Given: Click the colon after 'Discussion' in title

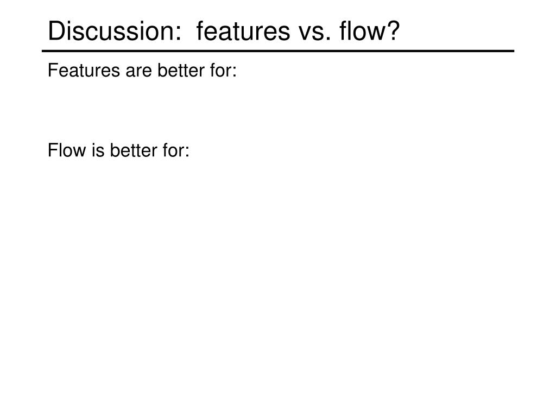Looking at the screenshot, I should tap(178, 34).
